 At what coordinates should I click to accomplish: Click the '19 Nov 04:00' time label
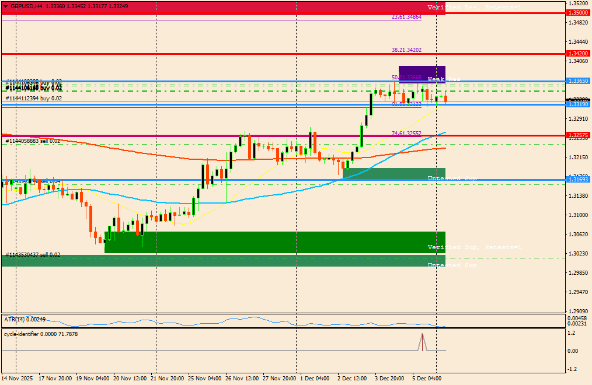[x=92, y=378]
